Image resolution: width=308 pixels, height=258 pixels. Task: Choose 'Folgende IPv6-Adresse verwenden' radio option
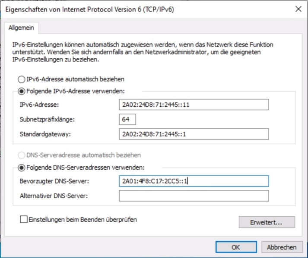click(x=21, y=91)
